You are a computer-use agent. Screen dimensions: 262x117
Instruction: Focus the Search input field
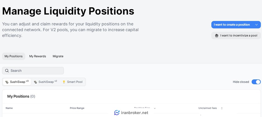[x=33, y=71]
